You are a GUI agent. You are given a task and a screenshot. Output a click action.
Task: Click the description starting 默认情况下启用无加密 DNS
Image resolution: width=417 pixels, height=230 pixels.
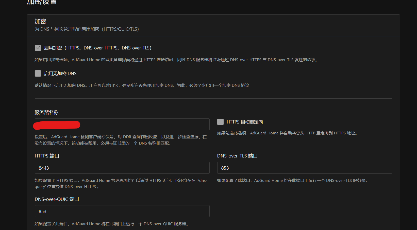[142, 85]
